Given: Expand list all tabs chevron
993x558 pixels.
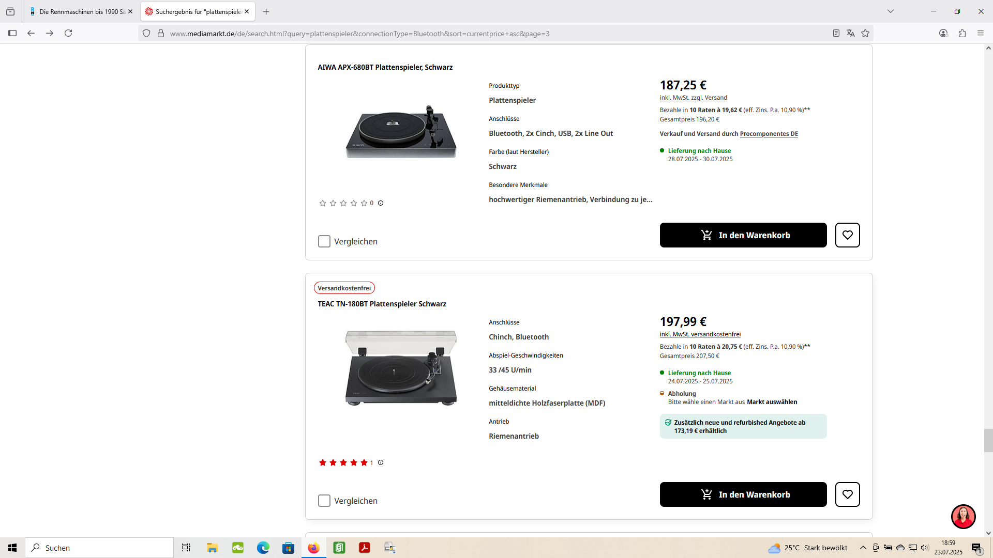Looking at the screenshot, I should point(891,11).
